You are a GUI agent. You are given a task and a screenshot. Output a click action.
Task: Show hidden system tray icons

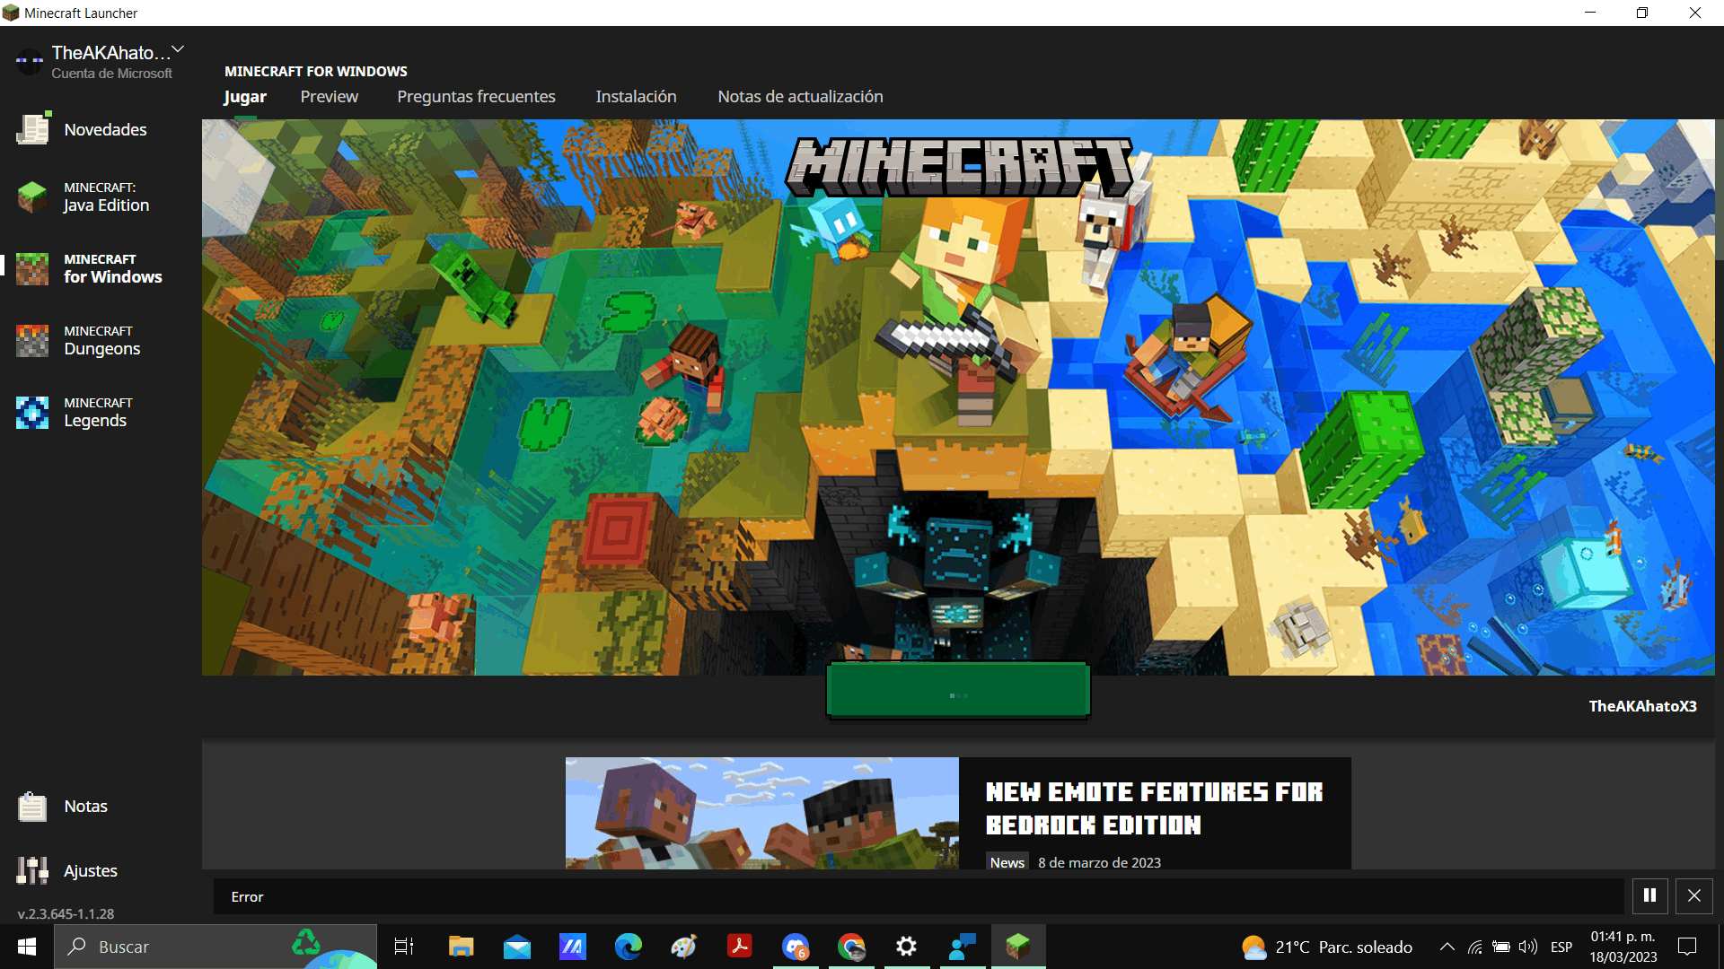coord(1447,947)
